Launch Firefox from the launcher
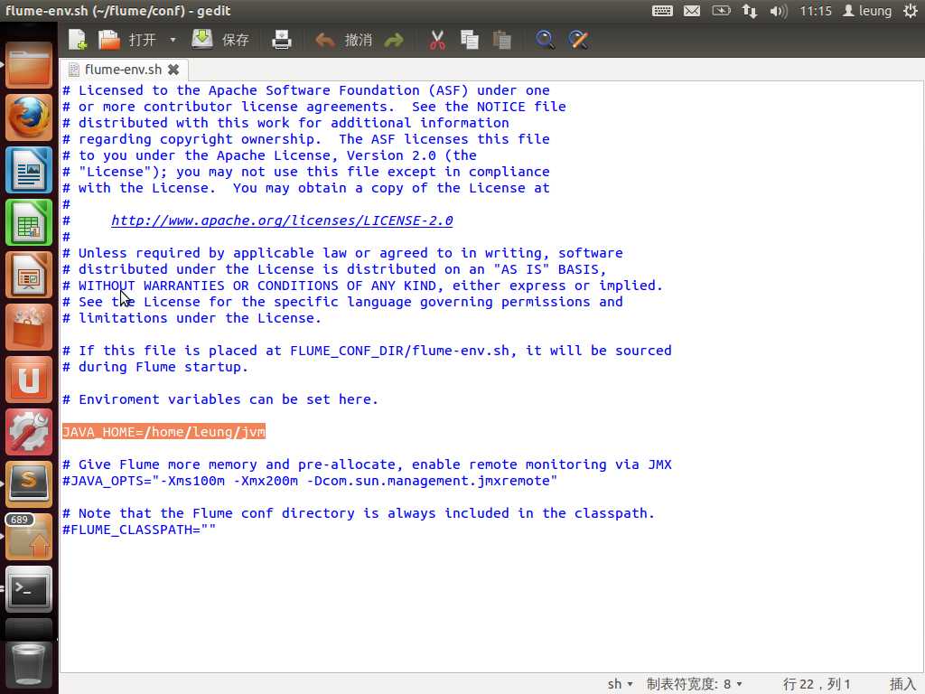The height and width of the screenshot is (694, 925). pyautogui.click(x=28, y=117)
